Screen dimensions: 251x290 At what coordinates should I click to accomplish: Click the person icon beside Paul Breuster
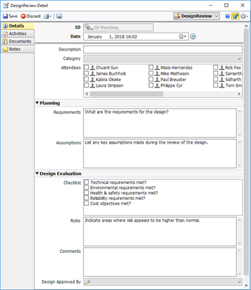click(x=157, y=80)
